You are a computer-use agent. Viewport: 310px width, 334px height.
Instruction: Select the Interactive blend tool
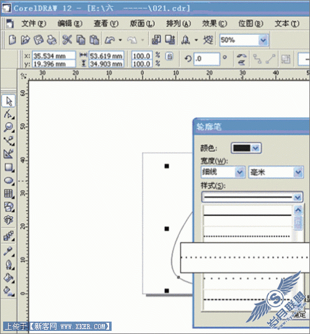[9, 236]
